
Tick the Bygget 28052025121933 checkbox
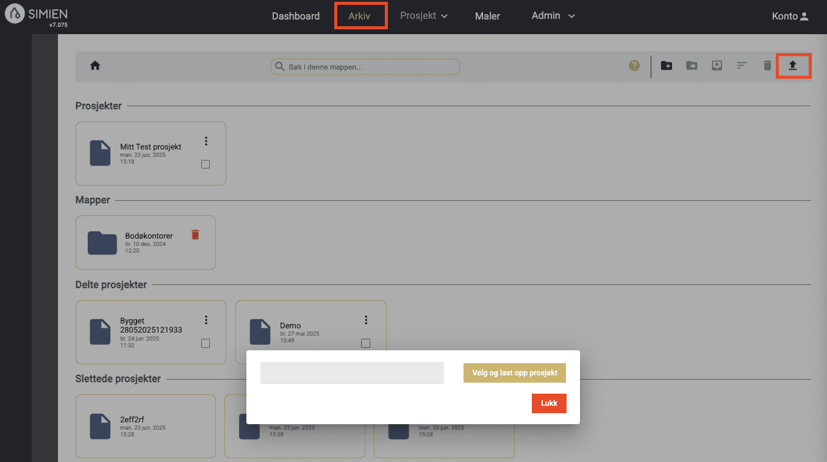click(x=206, y=344)
